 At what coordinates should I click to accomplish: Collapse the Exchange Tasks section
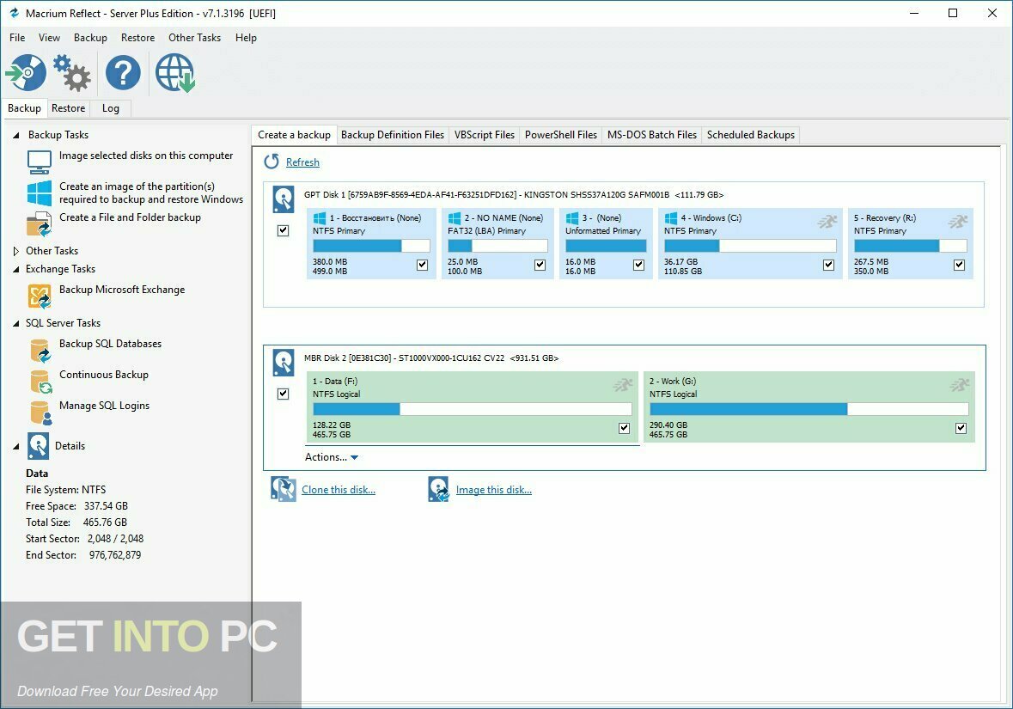(x=16, y=270)
